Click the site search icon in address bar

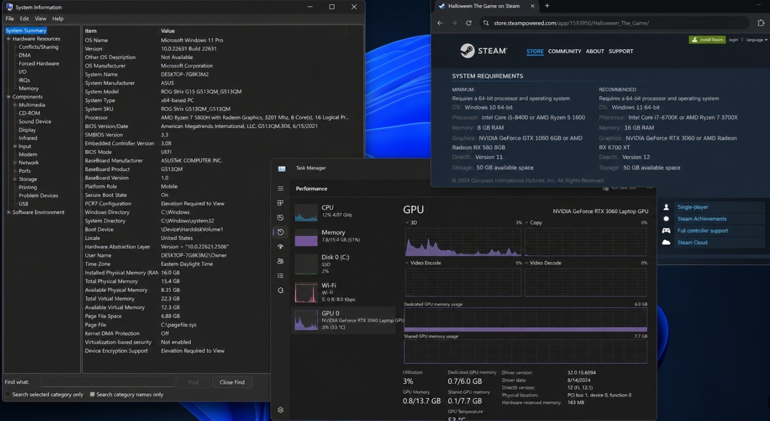pyautogui.click(x=486, y=23)
